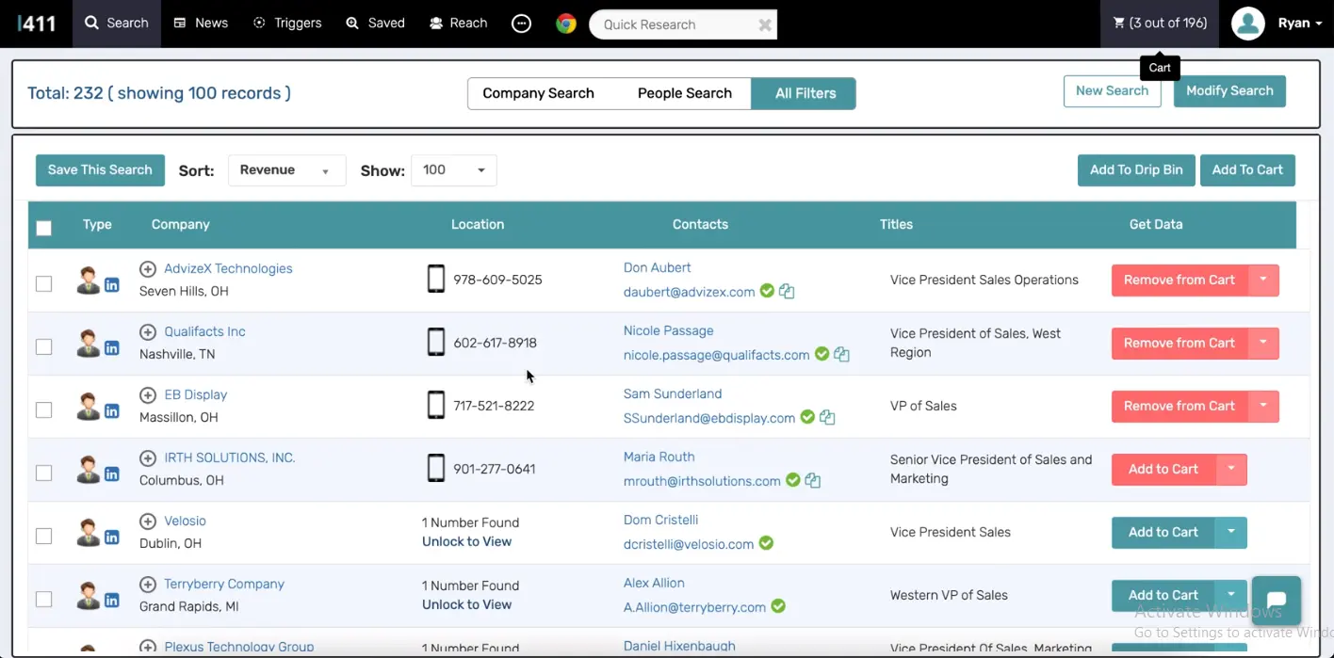Open the Show 100 records dropdown
The width and height of the screenshot is (1334, 658).
click(454, 170)
